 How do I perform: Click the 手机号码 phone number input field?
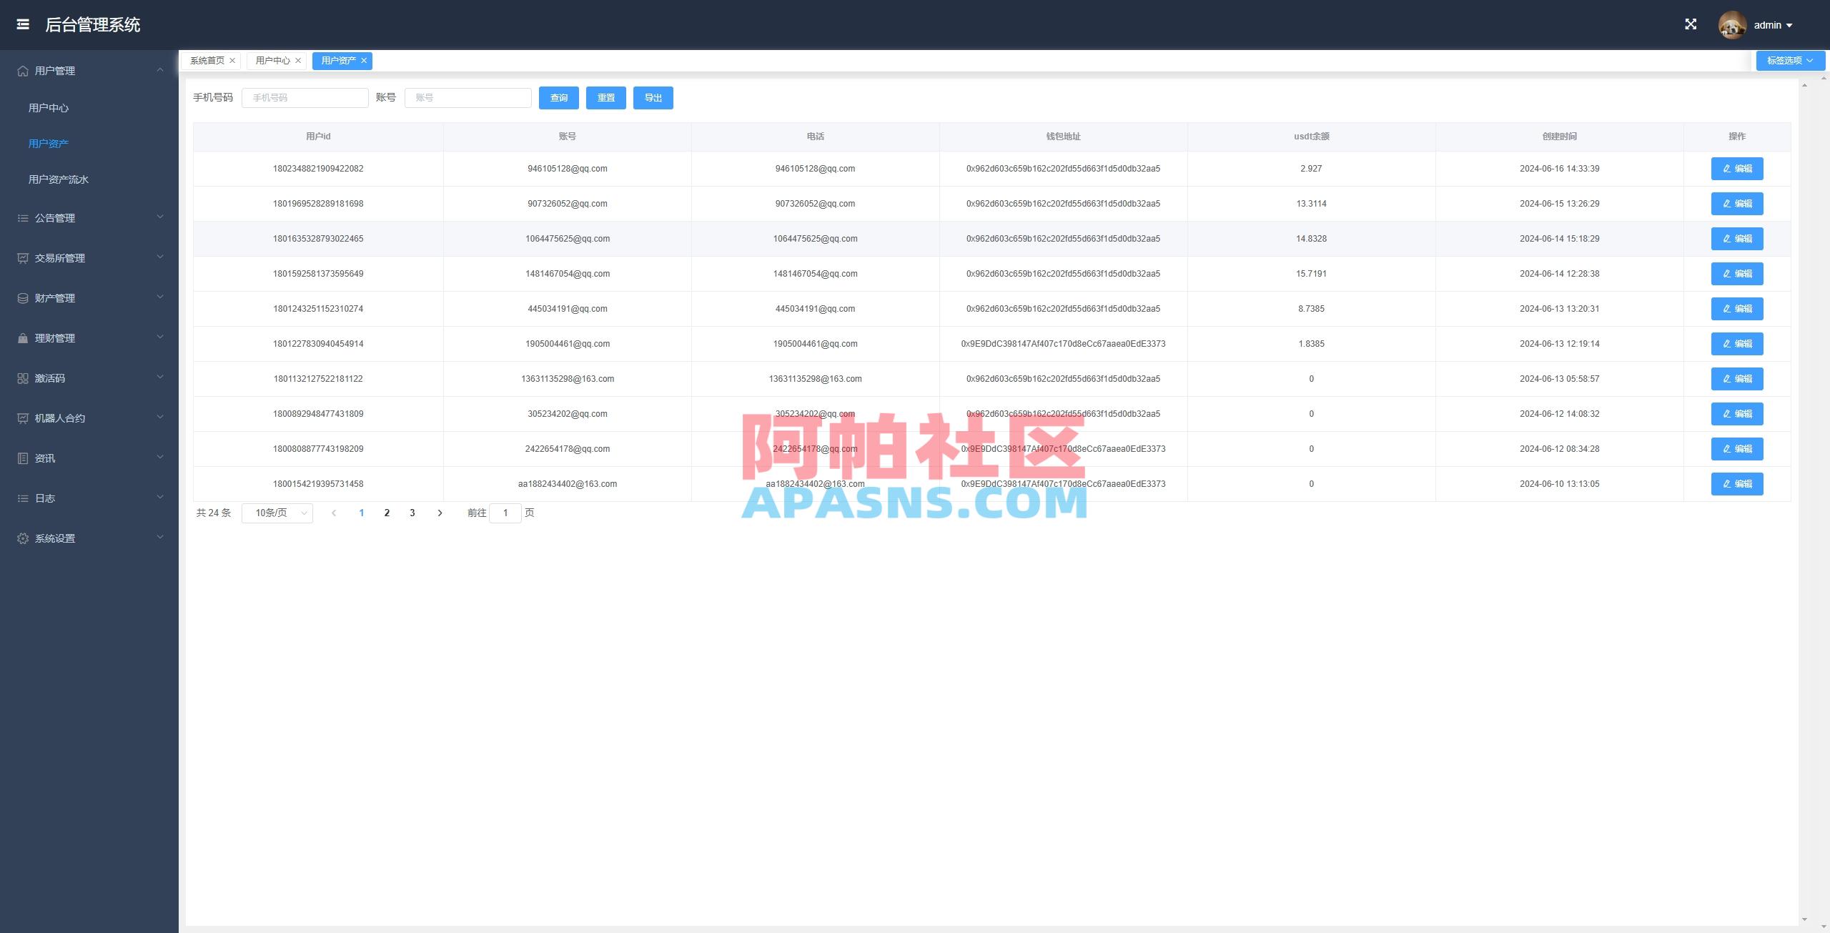pos(305,97)
